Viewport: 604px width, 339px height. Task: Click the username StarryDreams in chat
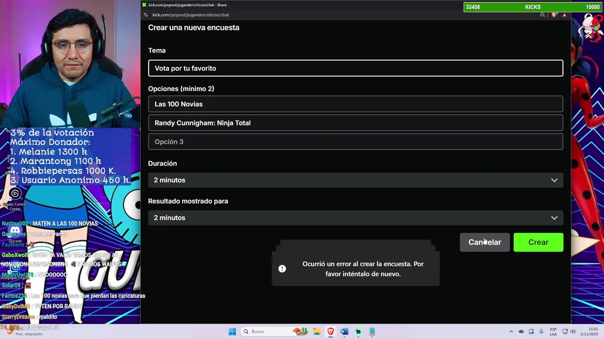tap(18, 317)
